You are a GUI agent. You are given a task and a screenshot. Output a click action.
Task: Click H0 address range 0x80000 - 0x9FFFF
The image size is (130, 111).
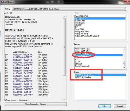pos(23,87)
